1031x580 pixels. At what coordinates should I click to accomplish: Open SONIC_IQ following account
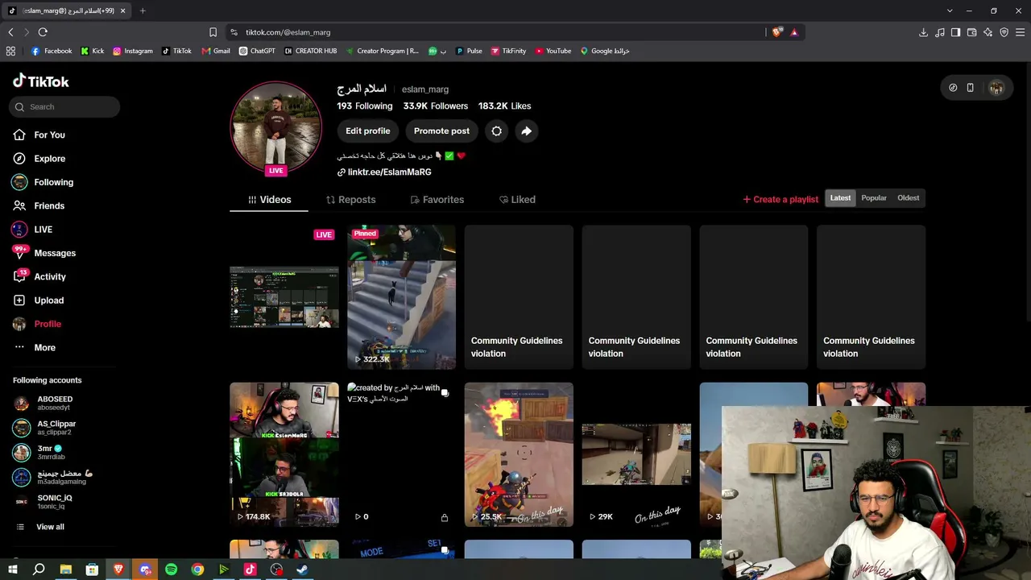55,502
